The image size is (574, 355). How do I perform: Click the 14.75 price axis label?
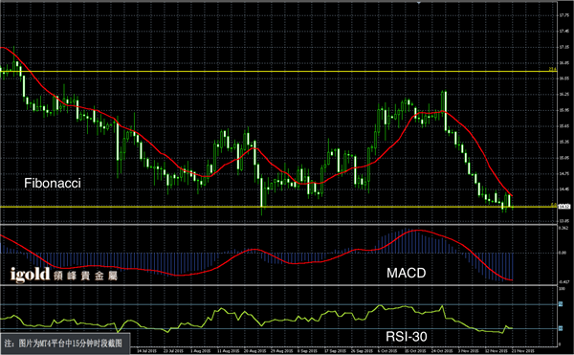pyautogui.click(x=563, y=173)
